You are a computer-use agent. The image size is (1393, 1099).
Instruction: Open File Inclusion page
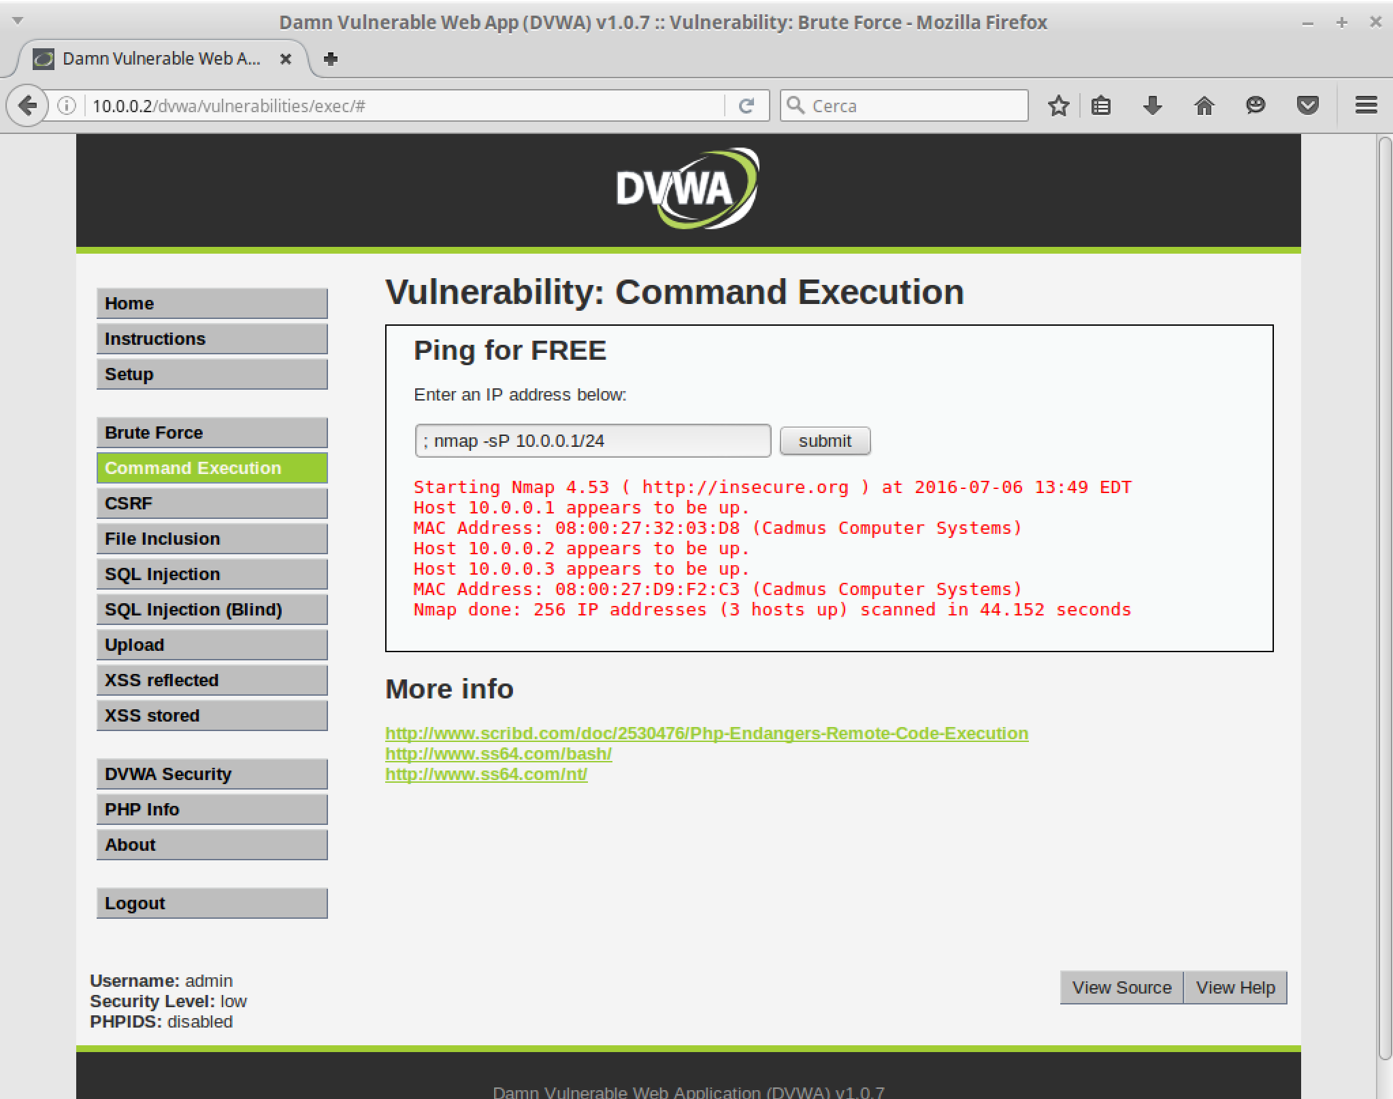pyautogui.click(x=212, y=539)
